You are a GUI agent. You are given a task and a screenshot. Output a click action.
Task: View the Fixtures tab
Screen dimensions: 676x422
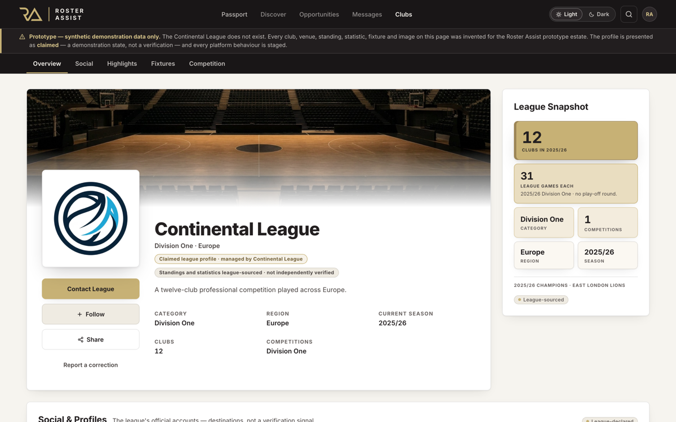(163, 64)
